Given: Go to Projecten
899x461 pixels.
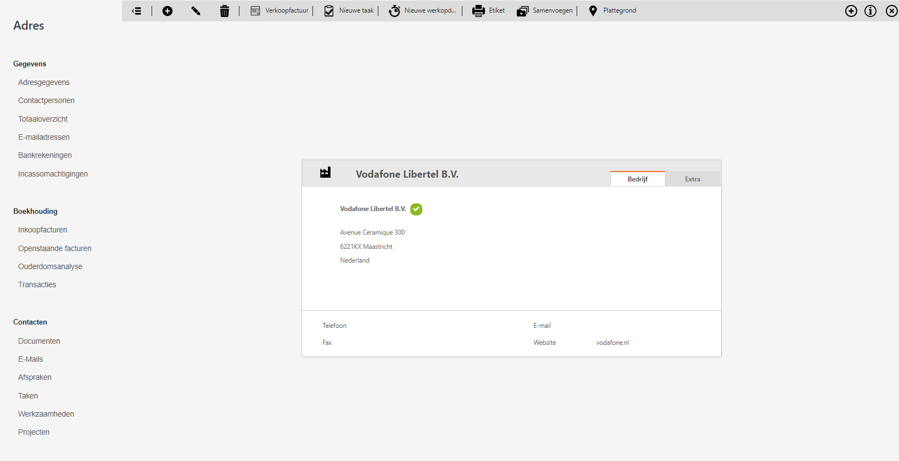Looking at the screenshot, I should [x=34, y=432].
